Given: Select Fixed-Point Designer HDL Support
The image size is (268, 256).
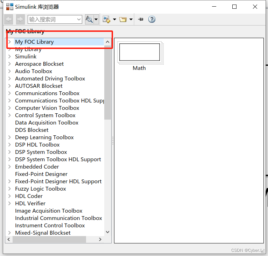Looking at the screenshot, I should (58, 182).
